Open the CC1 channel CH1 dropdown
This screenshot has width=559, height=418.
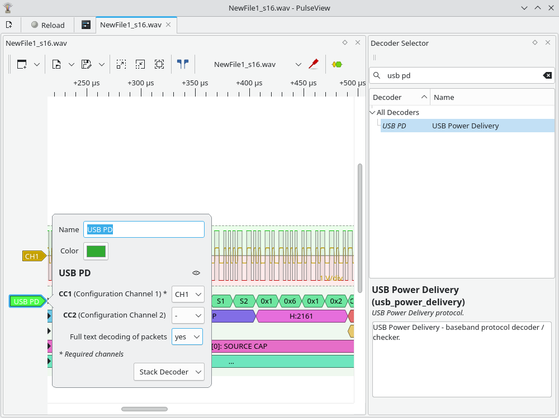click(188, 295)
